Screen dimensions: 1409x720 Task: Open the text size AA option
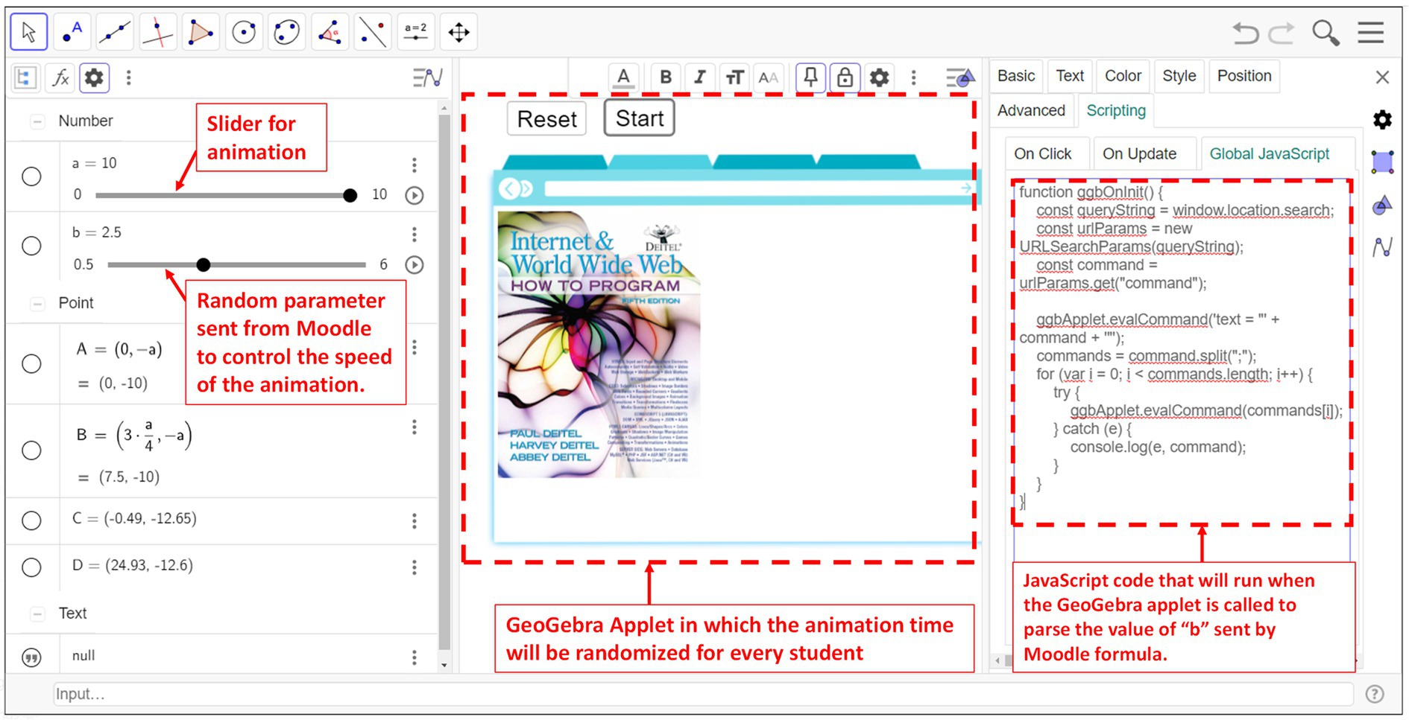pos(768,77)
